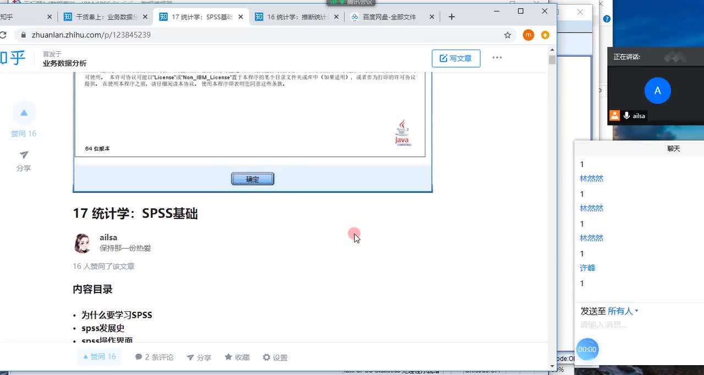Click the blue help question-mark icon
Image resolution: width=704 pixels, height=375 pixels.
[607, 19]
